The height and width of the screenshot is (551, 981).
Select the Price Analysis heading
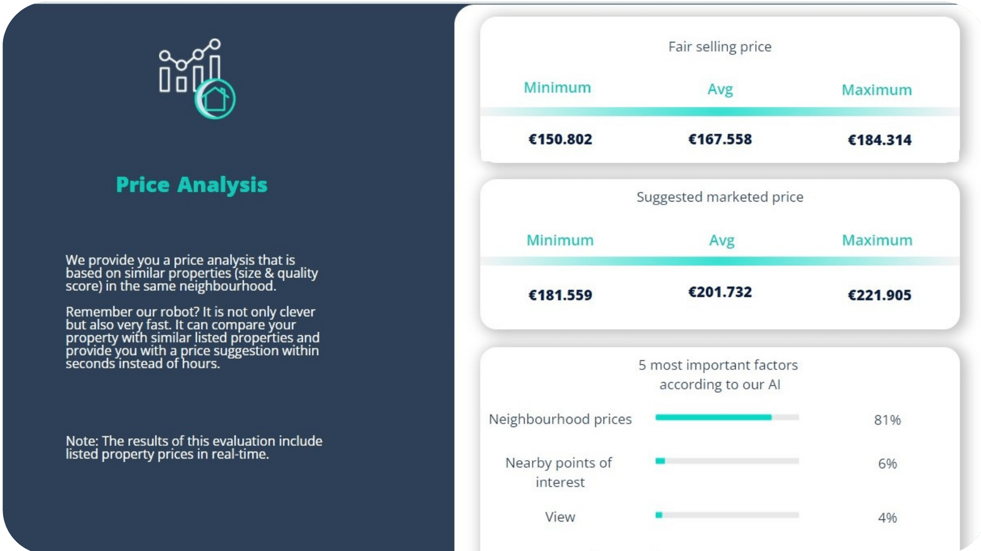192,185
